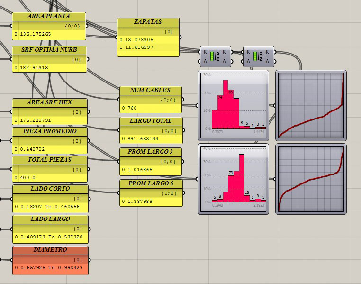Select the upper histogram with range 0.7073 to 1.4434
The width and height of the screenshot is (361, 284).
tap(233, 105)
